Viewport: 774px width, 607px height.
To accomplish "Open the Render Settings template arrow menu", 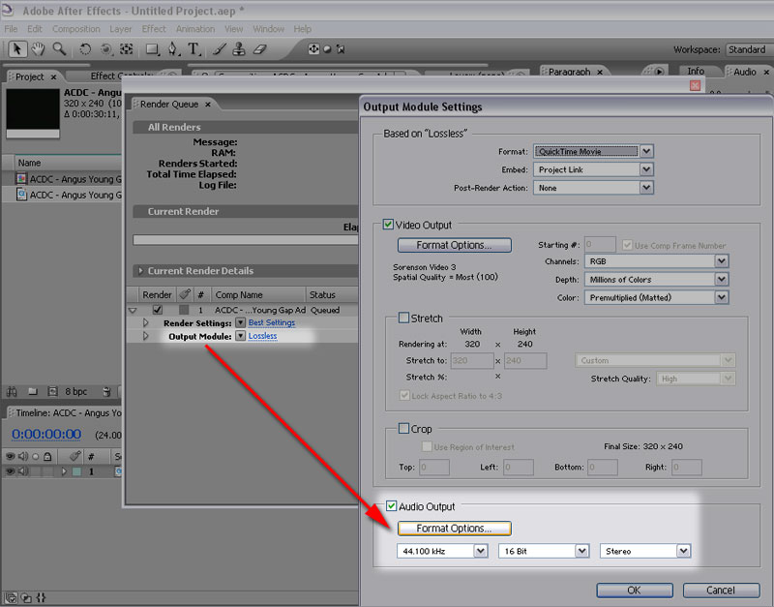I will click(x=240, y=322).
